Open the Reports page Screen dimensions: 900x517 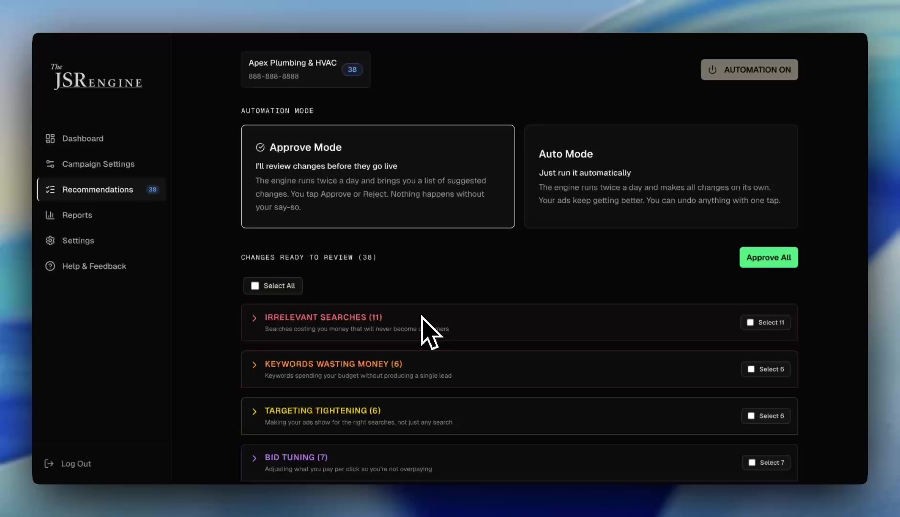click(x=101, y=215)
